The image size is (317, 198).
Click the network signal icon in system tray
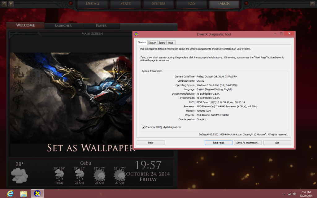click(x=289, y=194)
